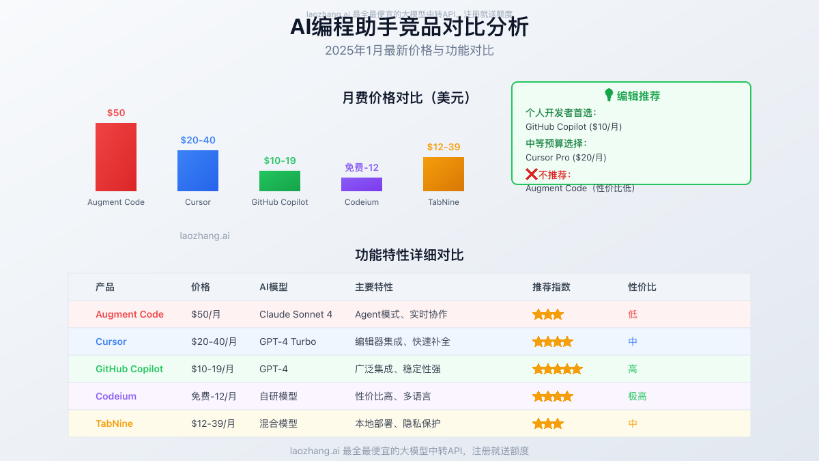Click the green 极高 value in Codeium row
This screenshot has height=461, width=819.
(637, 396)
